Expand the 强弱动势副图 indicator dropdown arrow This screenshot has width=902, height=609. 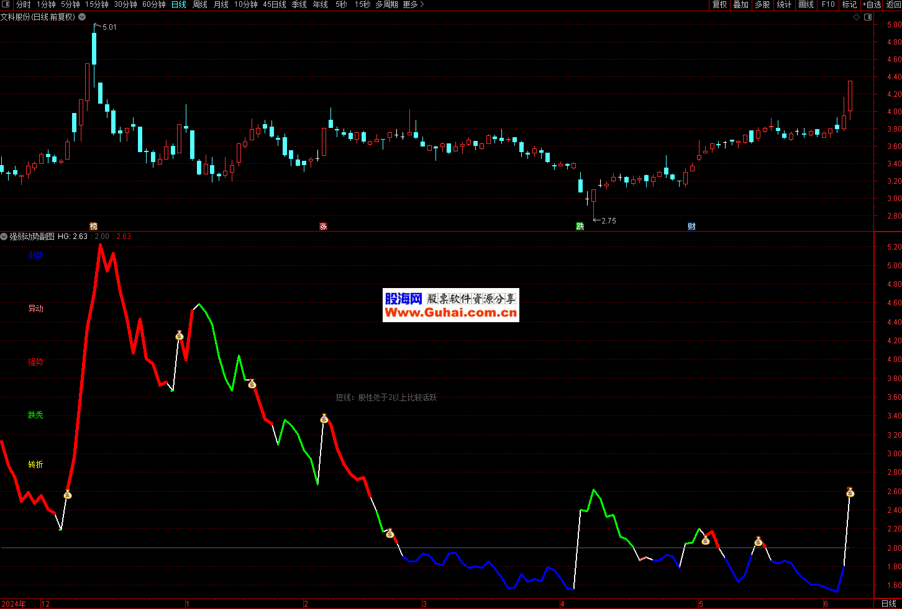[4, 237]
